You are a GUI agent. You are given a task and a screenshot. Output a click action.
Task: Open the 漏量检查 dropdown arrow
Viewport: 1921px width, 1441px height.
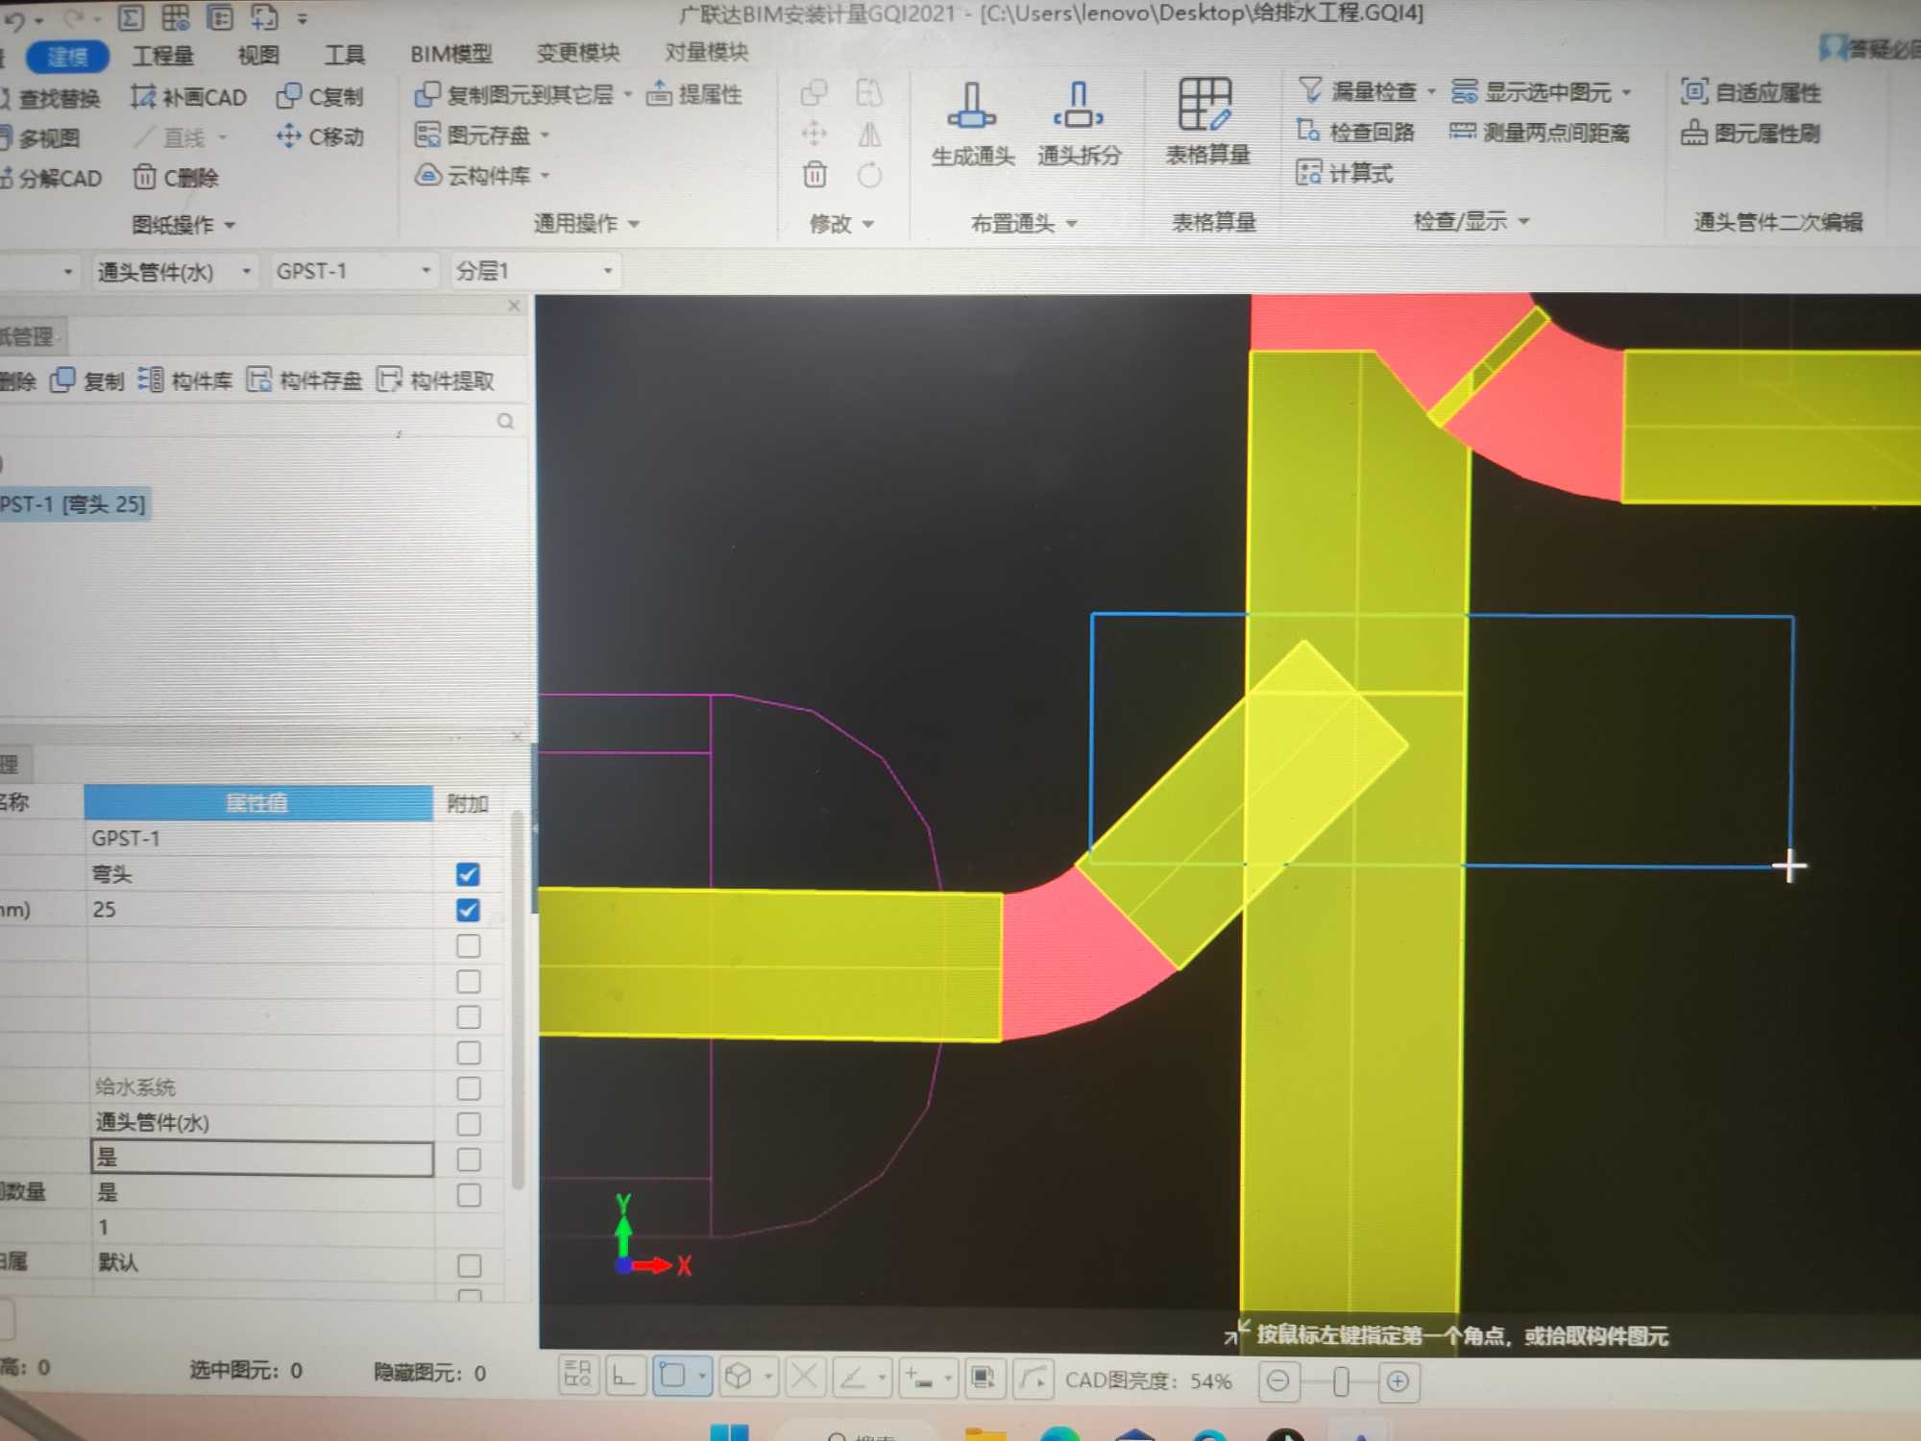pos(1431,92)
